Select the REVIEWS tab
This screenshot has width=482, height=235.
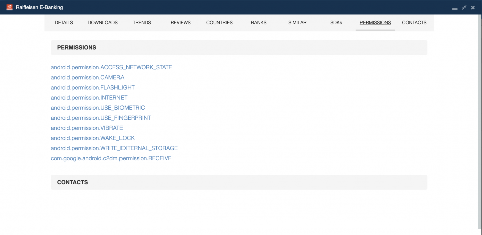pyautogui.click(x=181, y=23)
